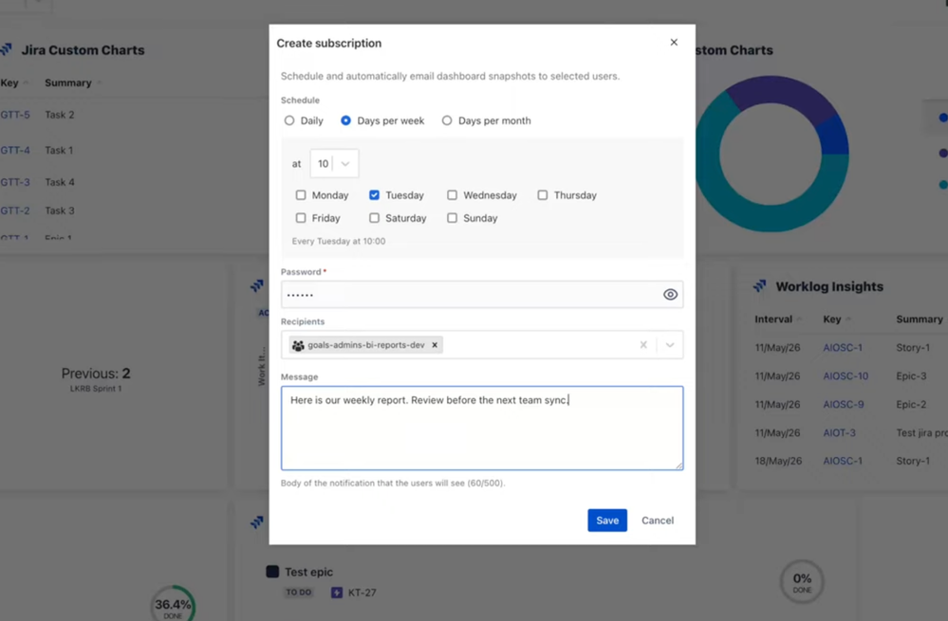The width and height of the screenshot is (948, 621).
Task: Remove goals-admins-bi-reports-dev recipient chip
Action: pyautogui.click(x=434, y=345)
